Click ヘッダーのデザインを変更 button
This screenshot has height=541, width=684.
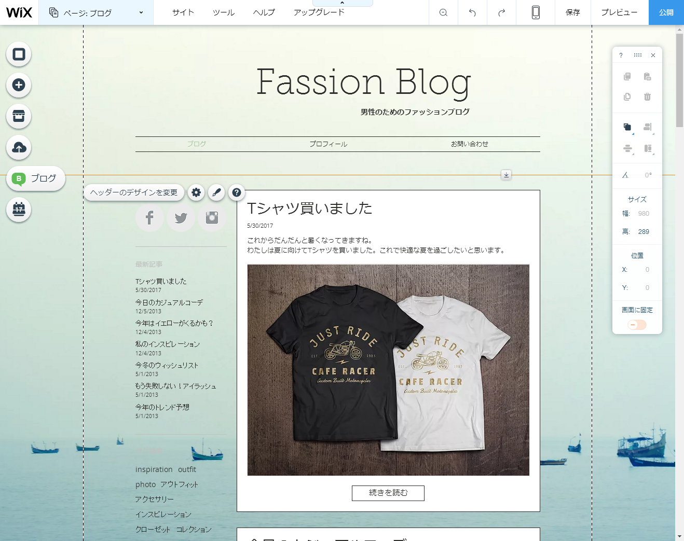click(134, 192)
